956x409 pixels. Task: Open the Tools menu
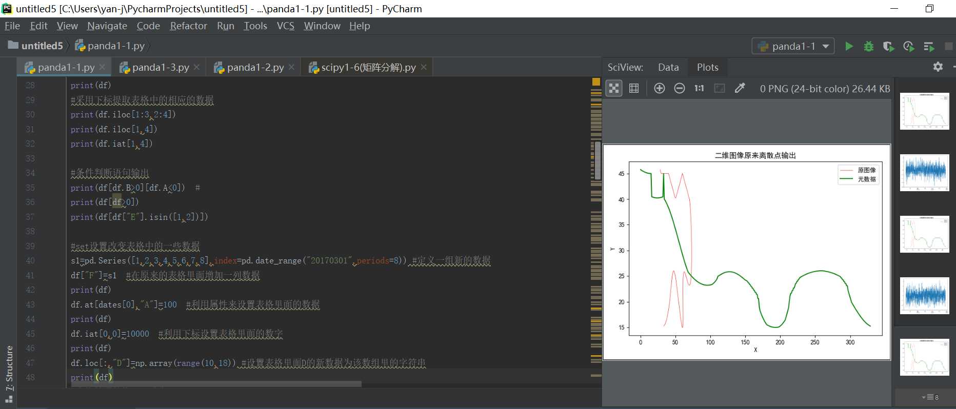coord(255,26)
